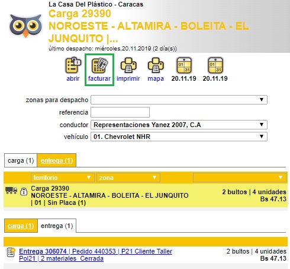Click the delivery list icon beside Entrega 306074

[x=11, y=252]
